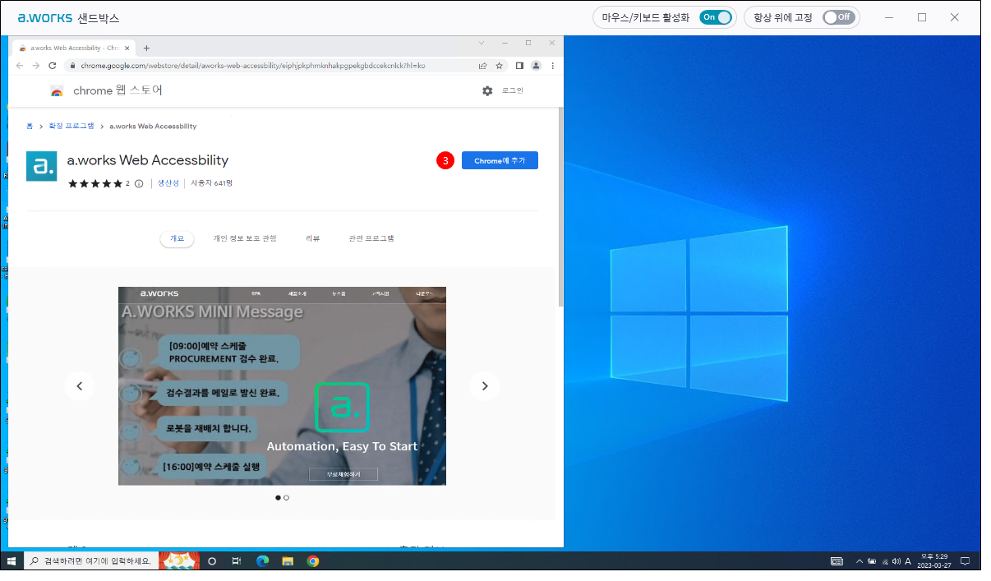Go back in Chrome browser
Viewport: 991px width, 581px height.
pos(20,65)
